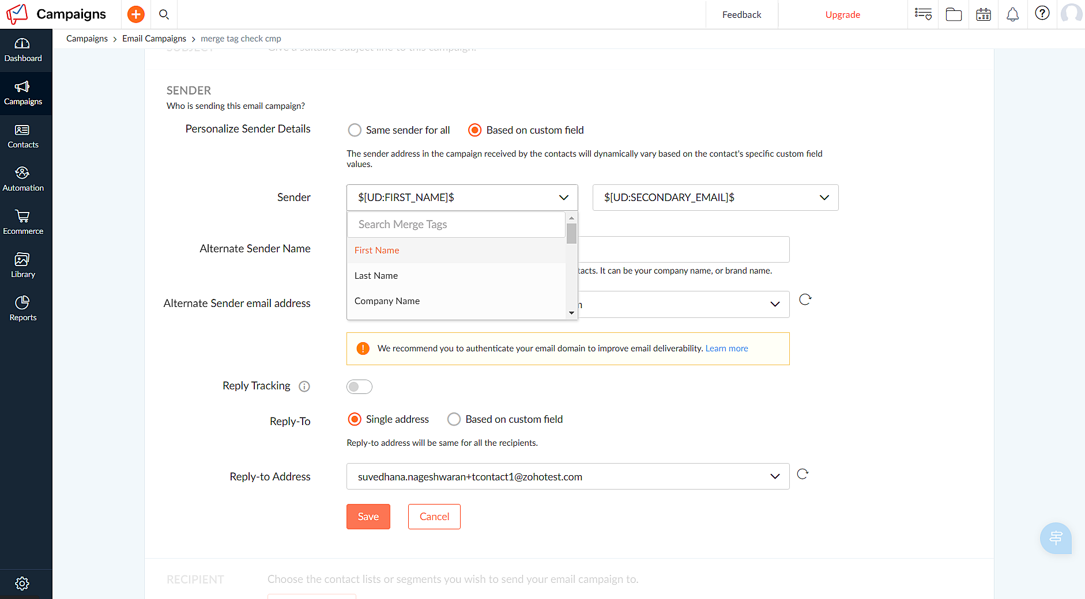
Task: Open the folder icon in top bar
Action: point(954,14)
